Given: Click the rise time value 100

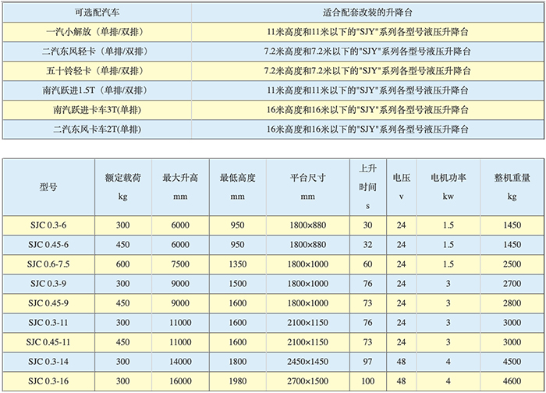Looking at the screenshot, I should point(367,381).
